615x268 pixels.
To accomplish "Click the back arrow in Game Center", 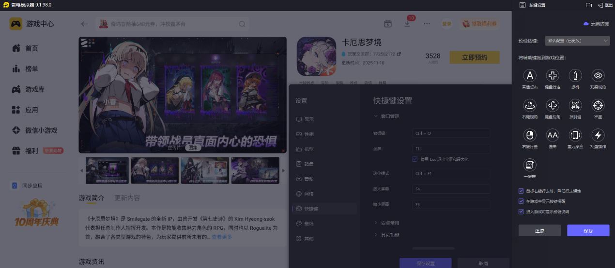I will [85, 24].
